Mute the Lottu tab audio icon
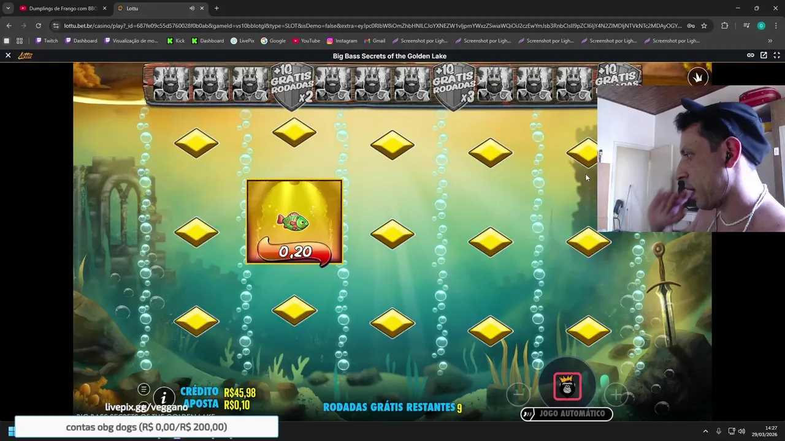Screen dimensions: 785x441 pos(192,8)
